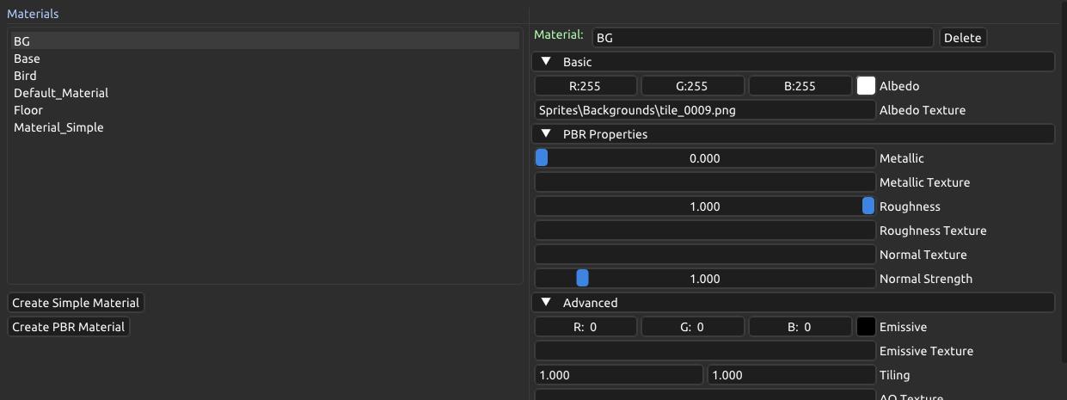Click the Normal Strength slider
This screenshot has width=1067, height=400.
[704, 279]
